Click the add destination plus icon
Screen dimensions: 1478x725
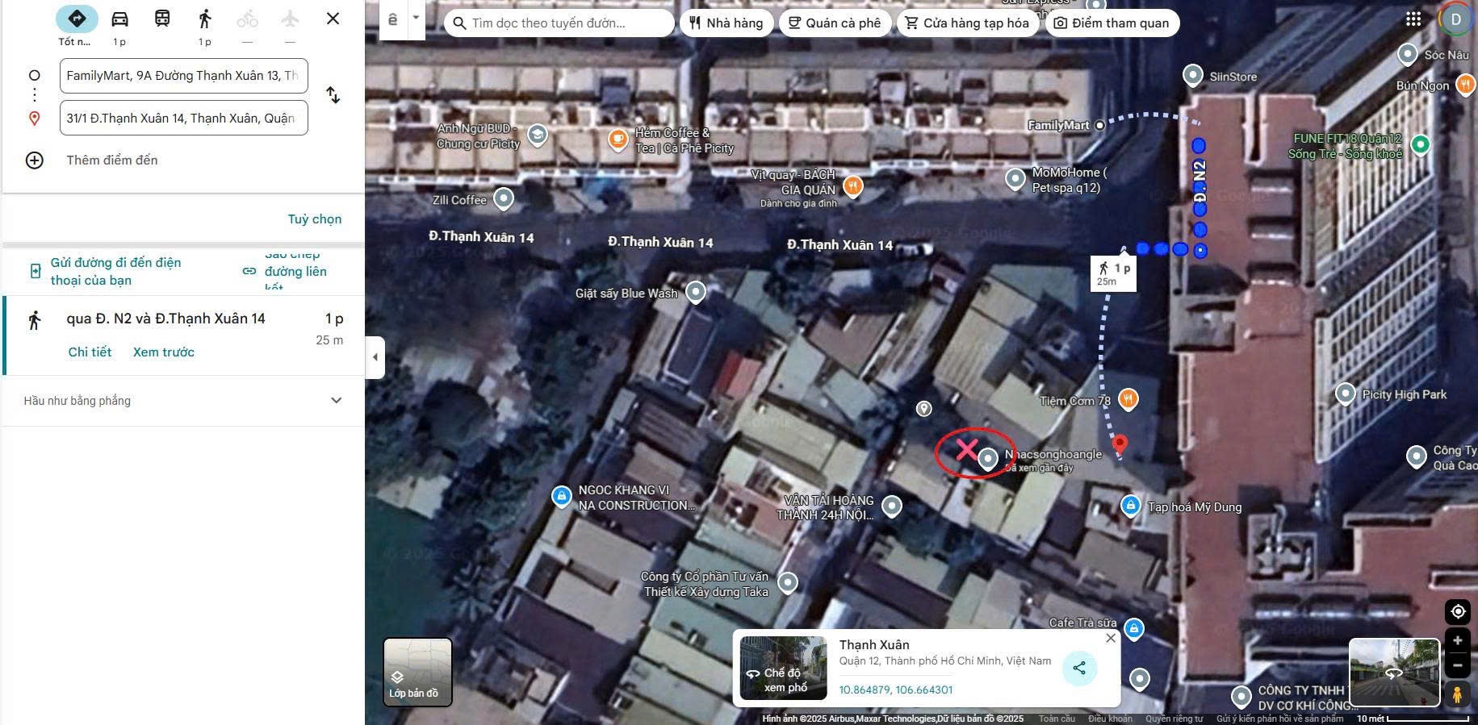click(x=35, y=160)
